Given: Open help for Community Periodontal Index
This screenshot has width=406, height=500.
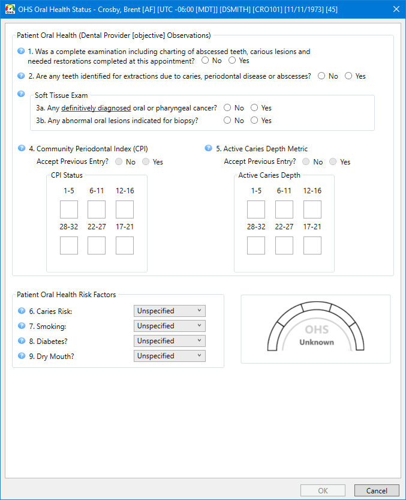Looking at the screenshot, I should 22,148.
